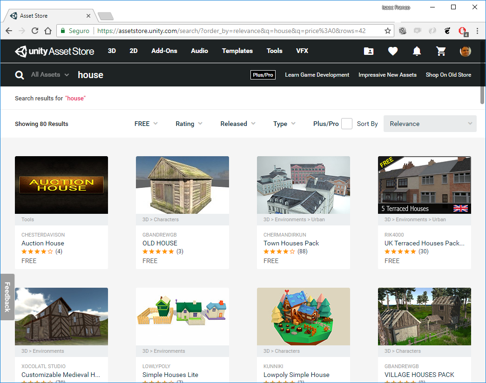The height and width of the screenshot is (383, 486).
Task: Open the Simple Houses Lite thumbnail
Action: [182, 317]
